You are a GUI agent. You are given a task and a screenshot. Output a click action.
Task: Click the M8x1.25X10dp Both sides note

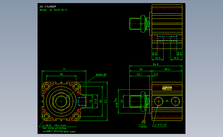point(59,131)
